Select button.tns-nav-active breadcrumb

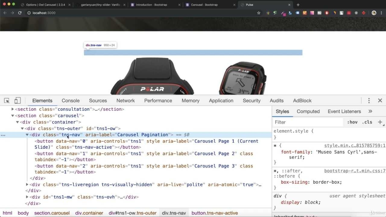tap(215, 213)
